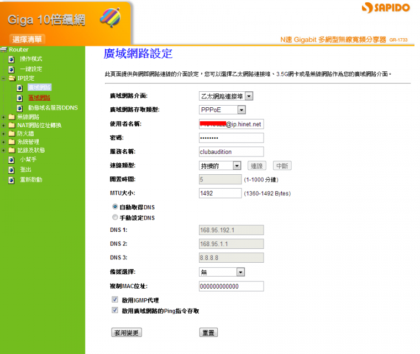
Task: Click the MTU大小 input field
Action: click(x=220, y=193)
